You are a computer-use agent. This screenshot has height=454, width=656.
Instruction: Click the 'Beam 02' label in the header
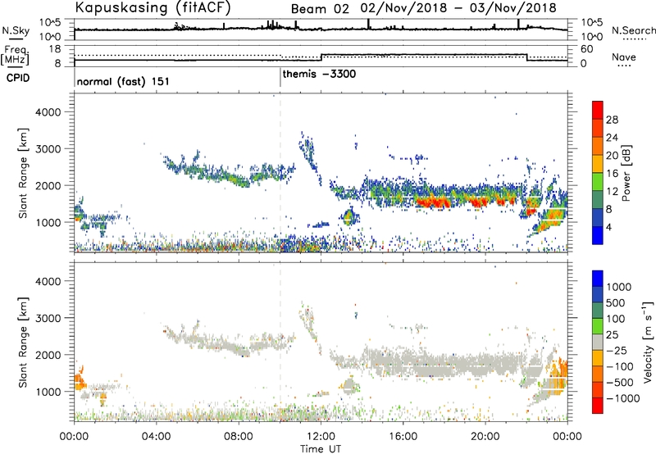320,9
